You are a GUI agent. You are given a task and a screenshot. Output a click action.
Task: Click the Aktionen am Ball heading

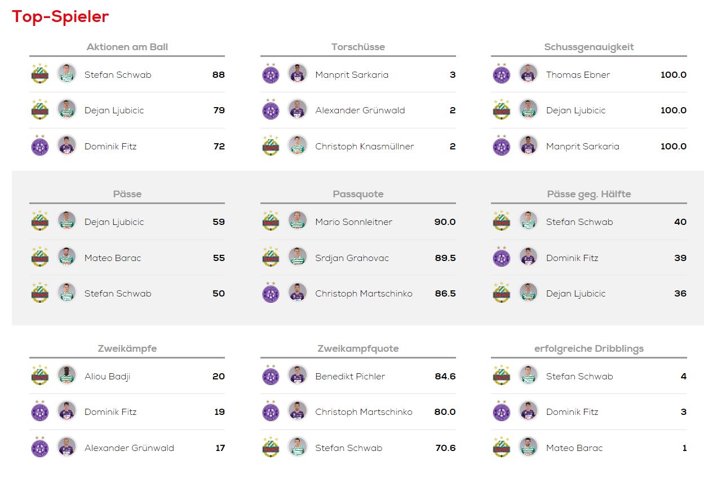click(127, 47)
